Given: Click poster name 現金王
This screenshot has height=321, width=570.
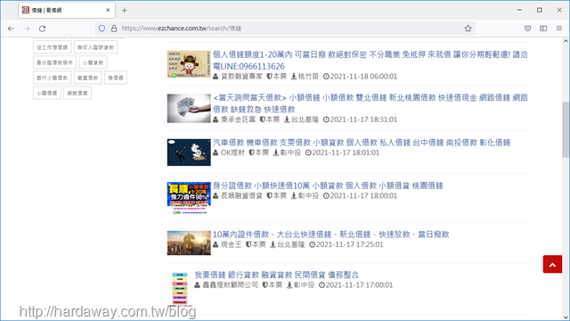Looking at the screenshot, I should [231, 244].
